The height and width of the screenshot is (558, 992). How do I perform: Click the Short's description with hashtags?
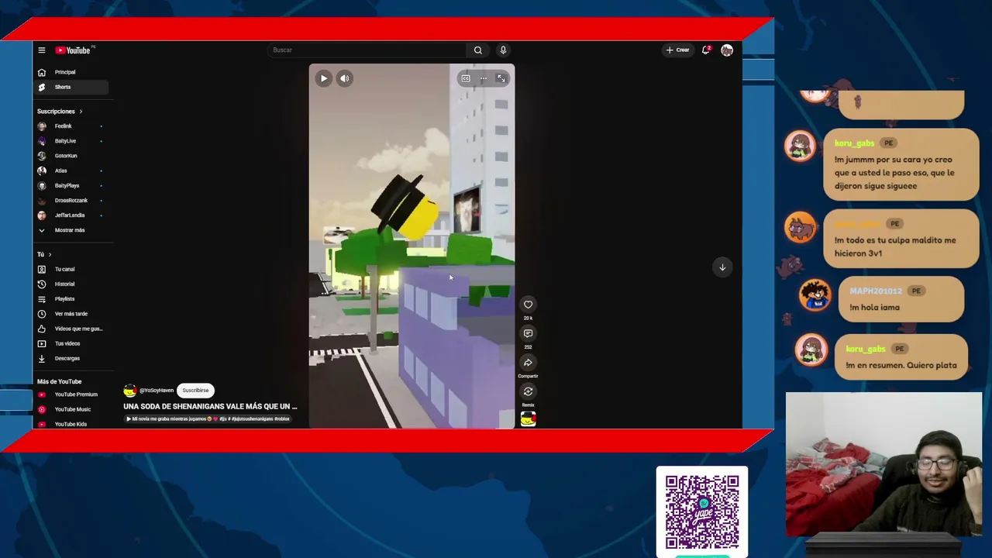(x=208, y=419)
